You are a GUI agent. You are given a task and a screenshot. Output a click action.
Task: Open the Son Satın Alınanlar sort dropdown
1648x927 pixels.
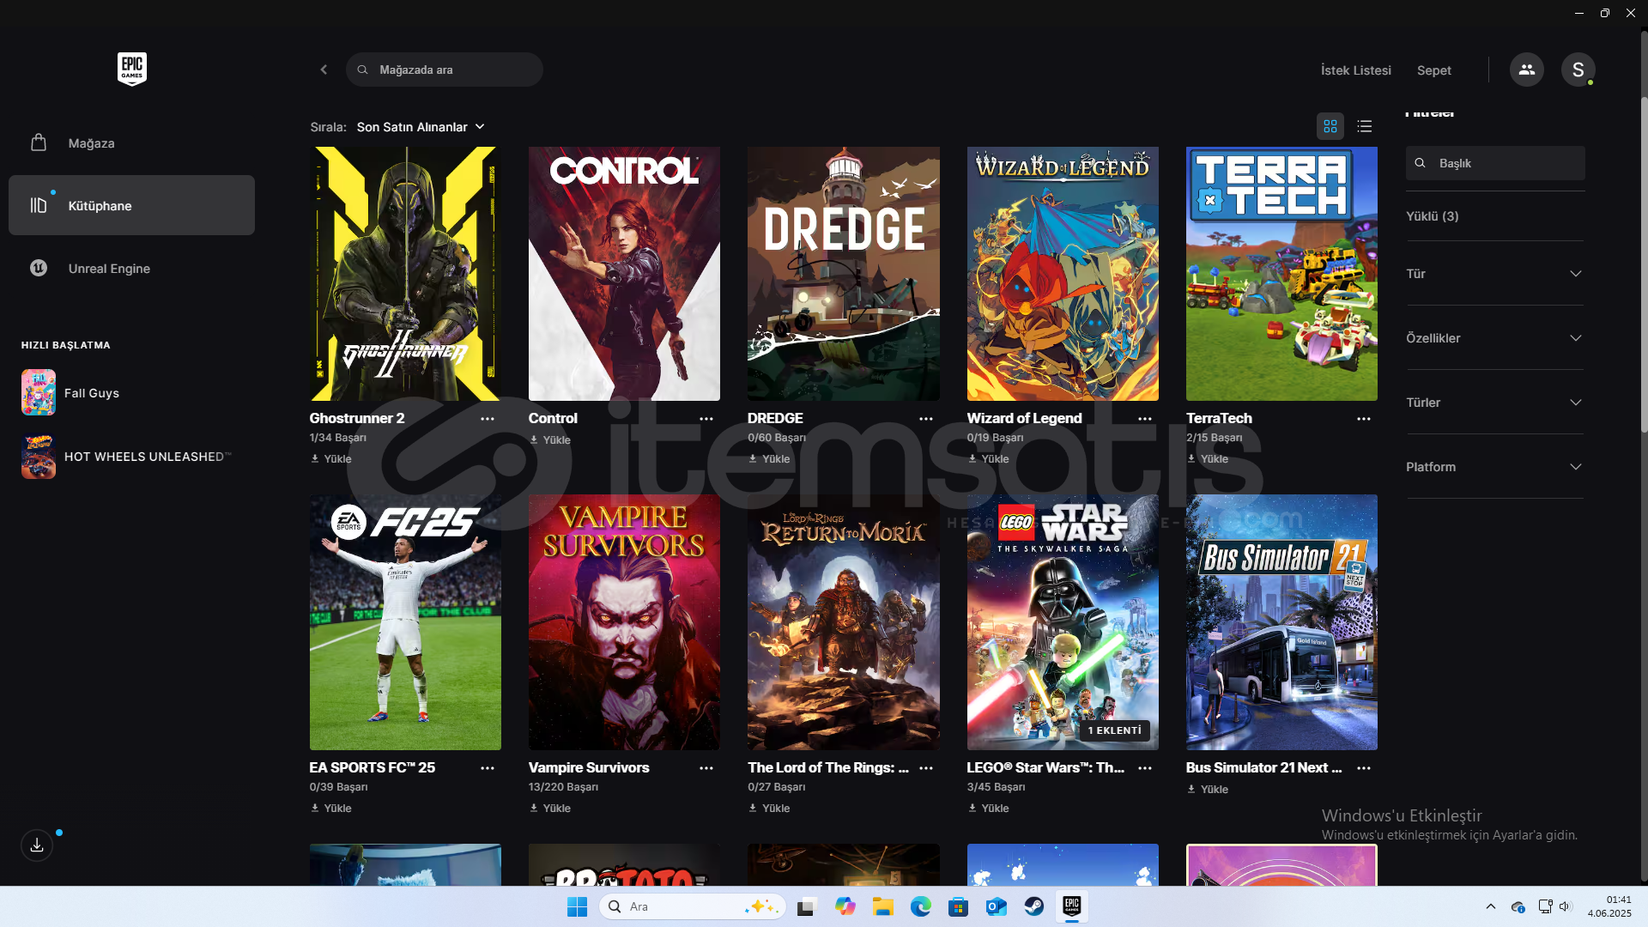click(x=421, y=127)
